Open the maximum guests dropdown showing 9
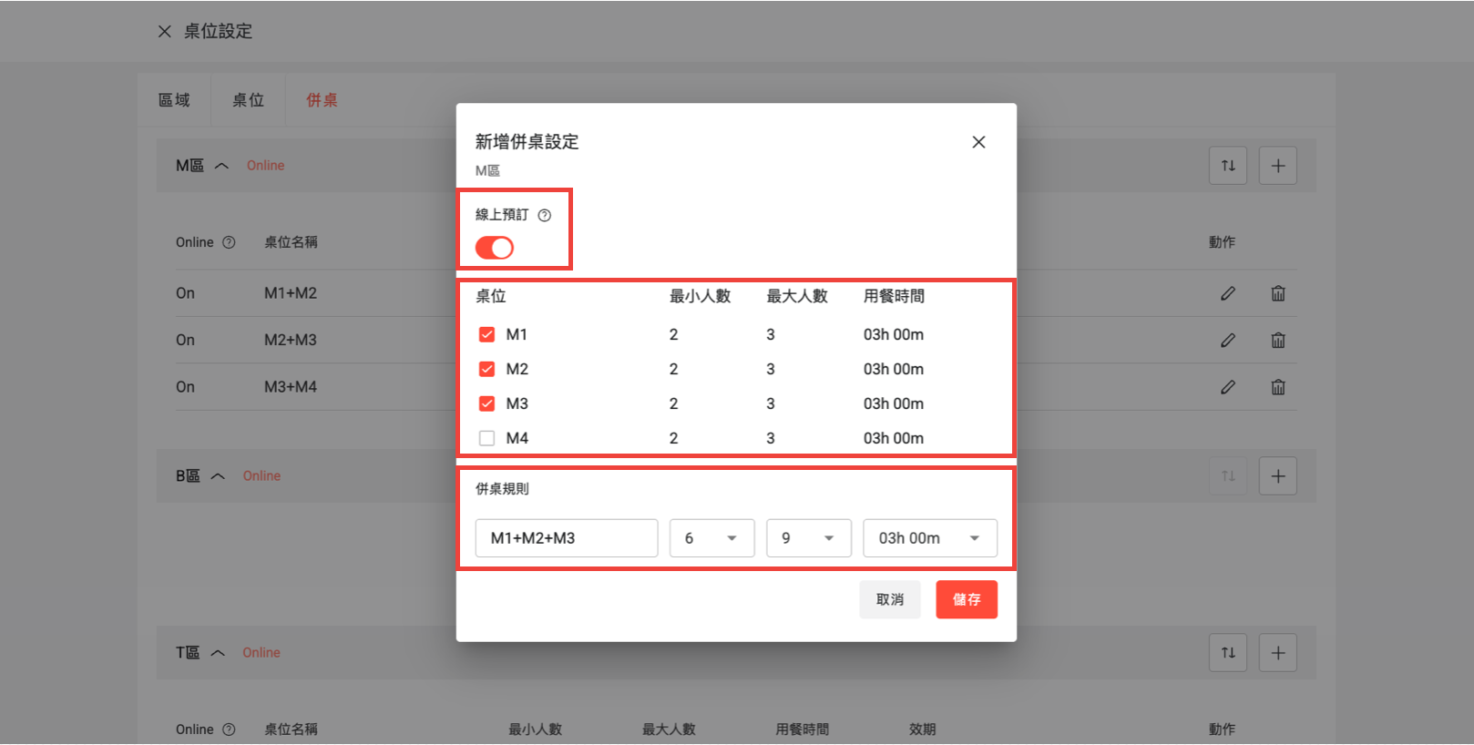 tap(808, 538)
